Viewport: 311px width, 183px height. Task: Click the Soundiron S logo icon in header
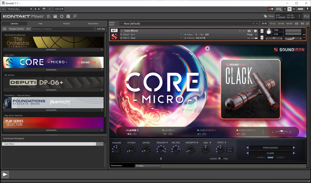(114, 37)
